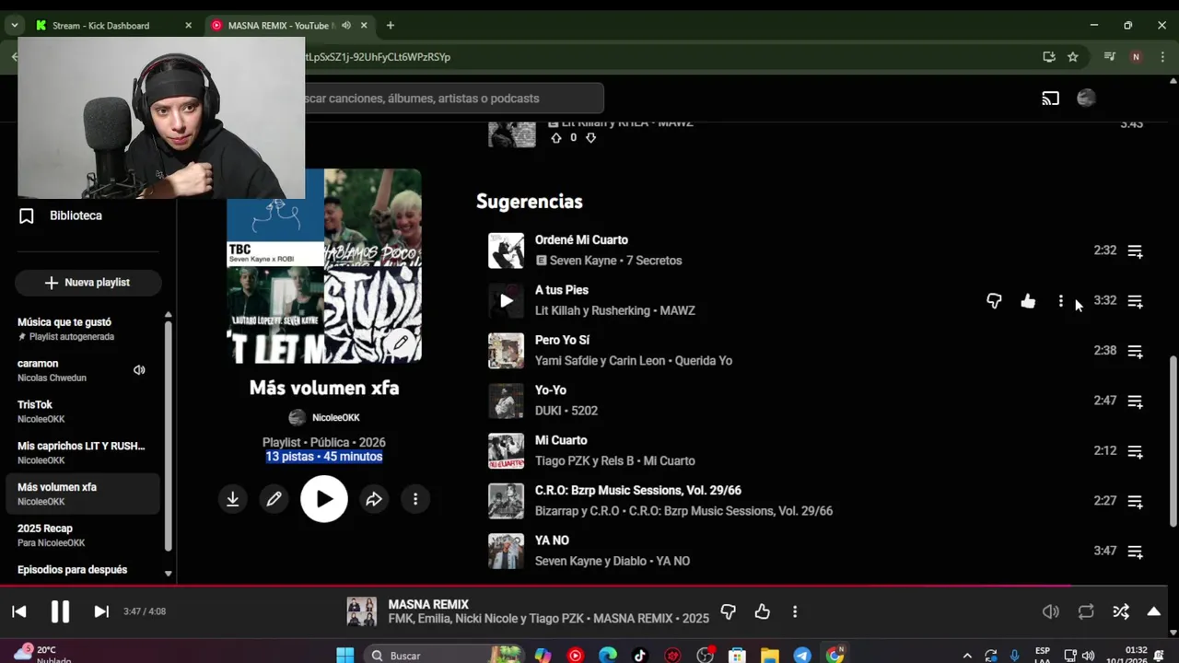Add C.R.O: Bzrp Music Sessions to playlist

point(1136,502)
